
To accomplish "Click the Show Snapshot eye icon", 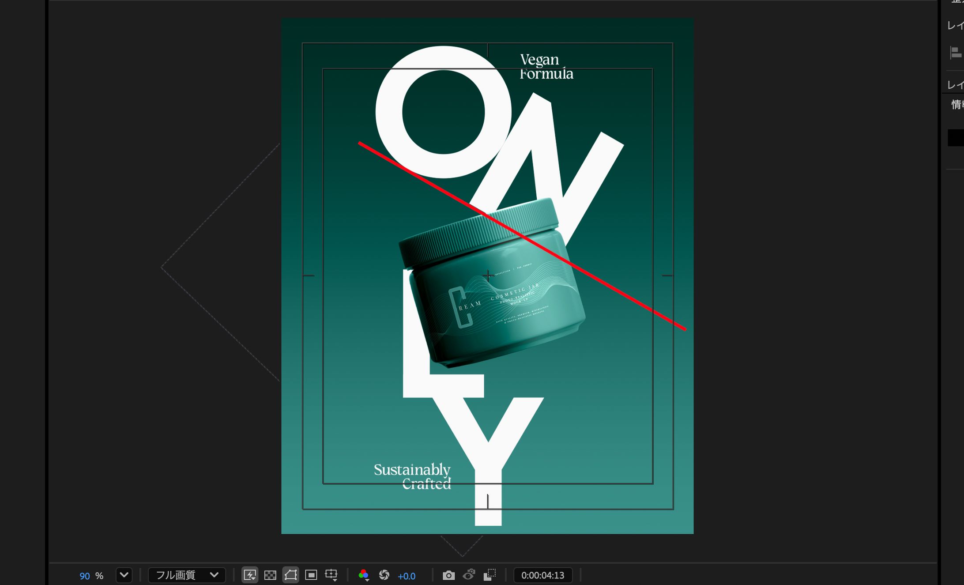I will tap(469, 575).
